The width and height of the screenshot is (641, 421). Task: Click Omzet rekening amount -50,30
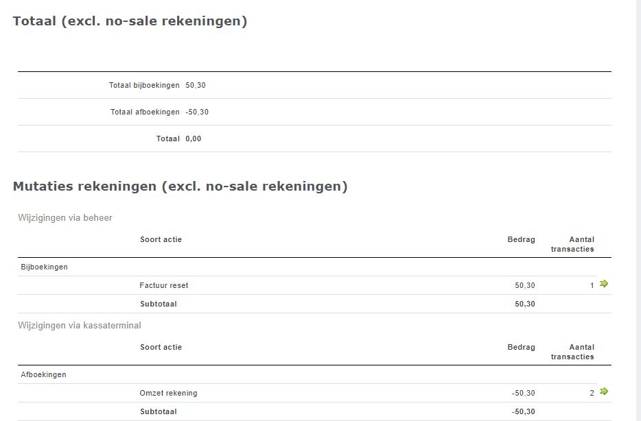(x=523, y=393)
